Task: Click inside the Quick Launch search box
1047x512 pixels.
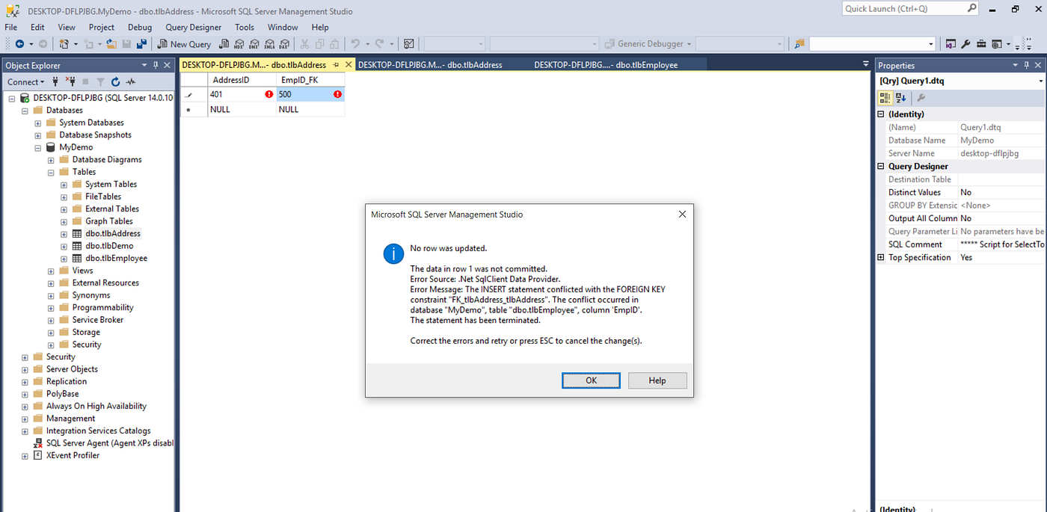Action: [x=905, y=8]
